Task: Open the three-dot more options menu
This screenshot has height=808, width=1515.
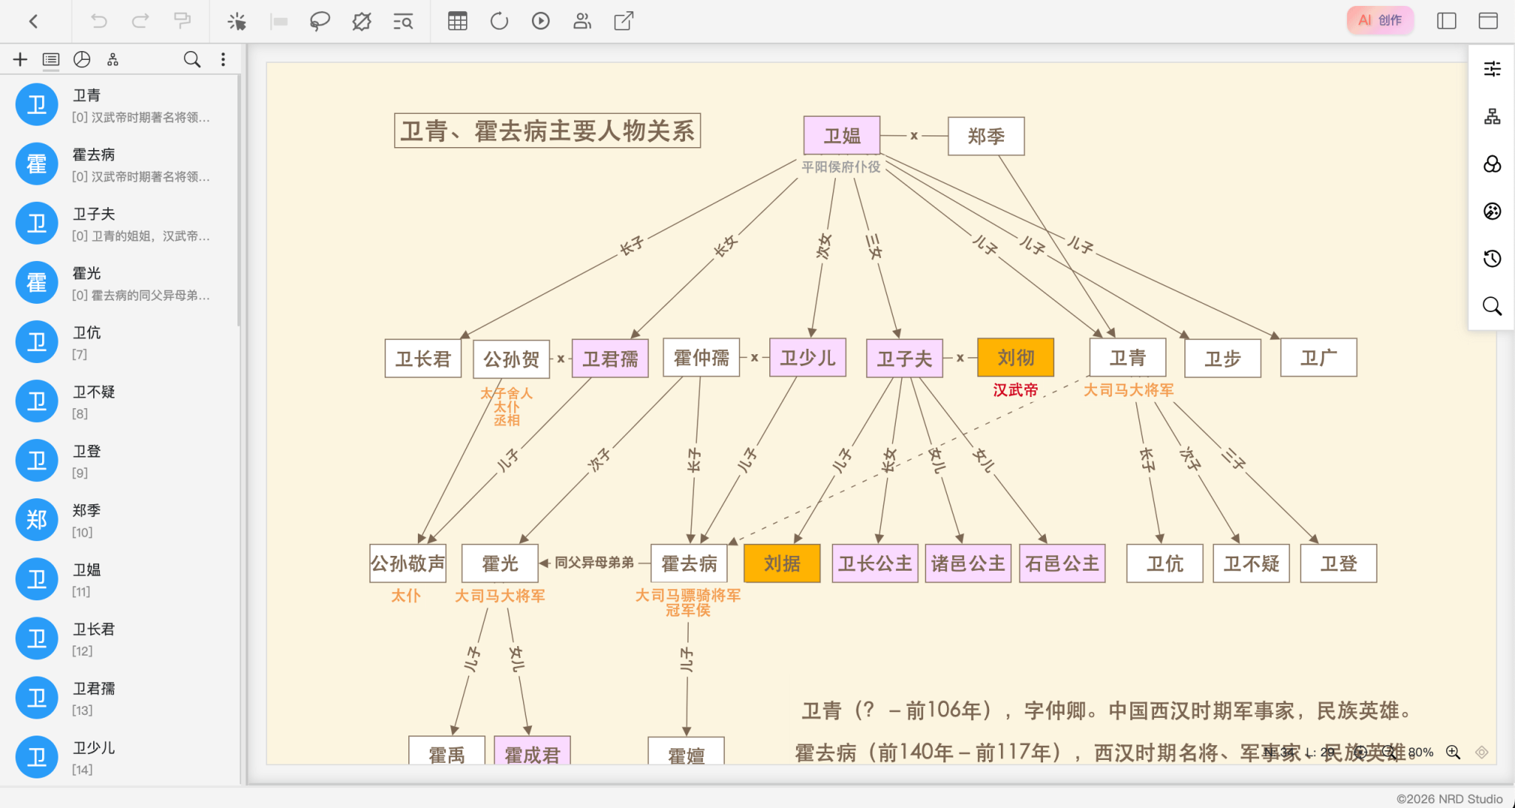Action: pyautogui.click(x=223, y=60)
